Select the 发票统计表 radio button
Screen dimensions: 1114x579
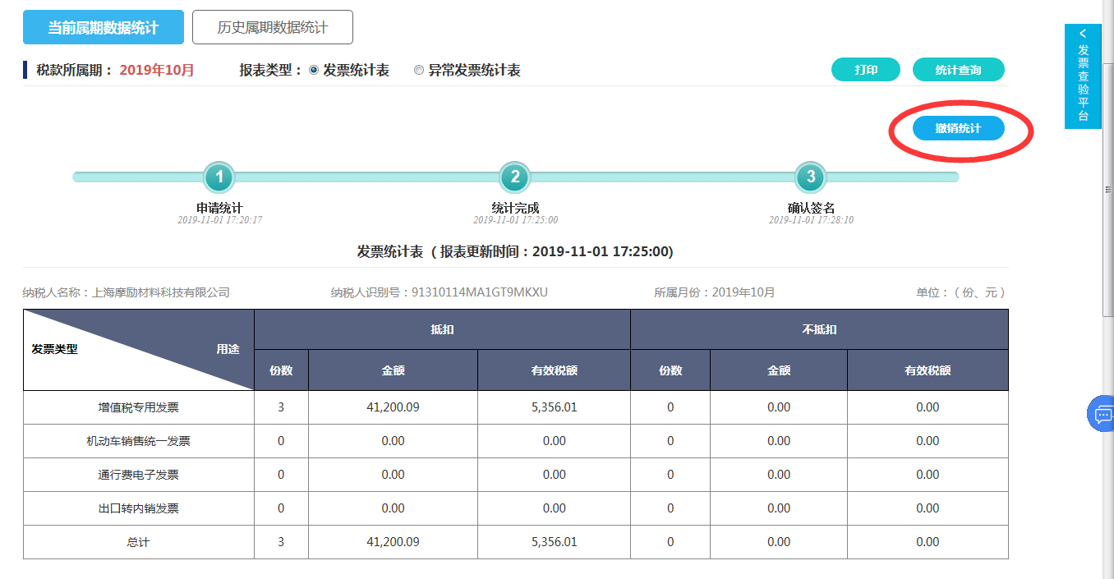pyautogui.click(x=314, y=71)
